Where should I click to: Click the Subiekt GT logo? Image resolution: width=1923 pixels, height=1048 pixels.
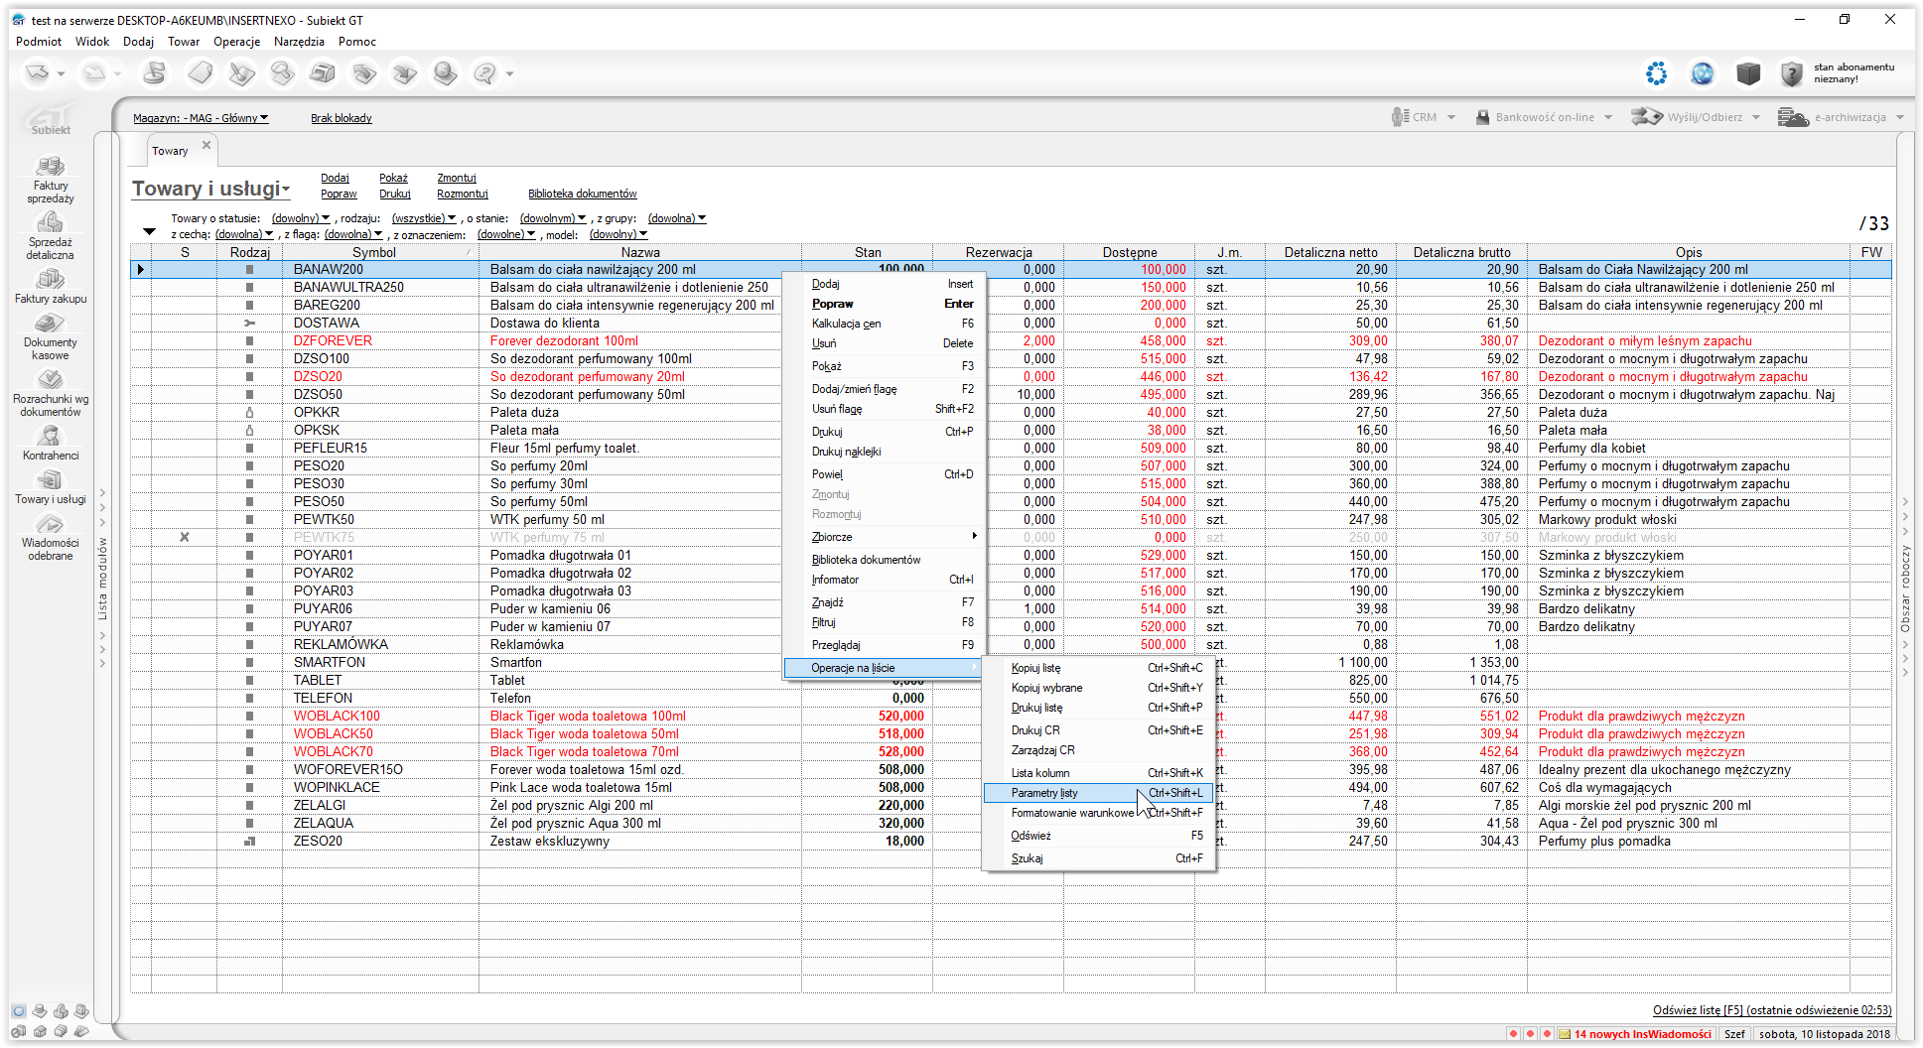coord(51,120)
